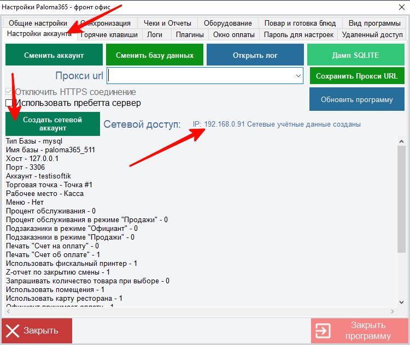Select the line Процент обслуживания - 0

(x=51, y=211)
